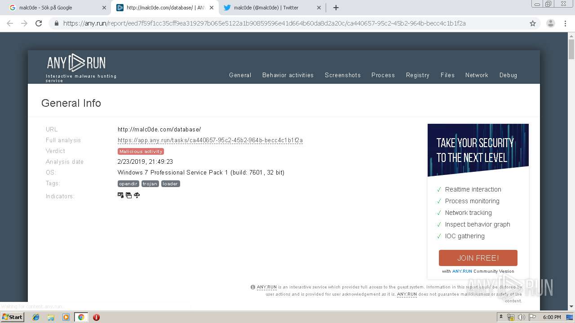Click the Take Your Security banner image
This screenshot has height=323, width=575.
coord(478,150)
